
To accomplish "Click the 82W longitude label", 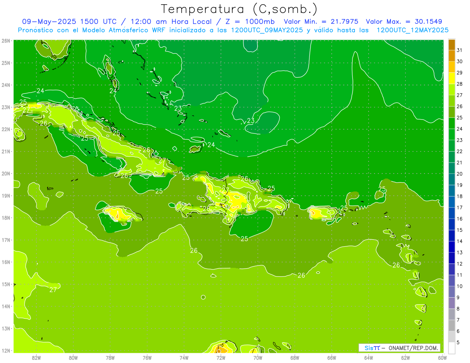I will (36, 358).
